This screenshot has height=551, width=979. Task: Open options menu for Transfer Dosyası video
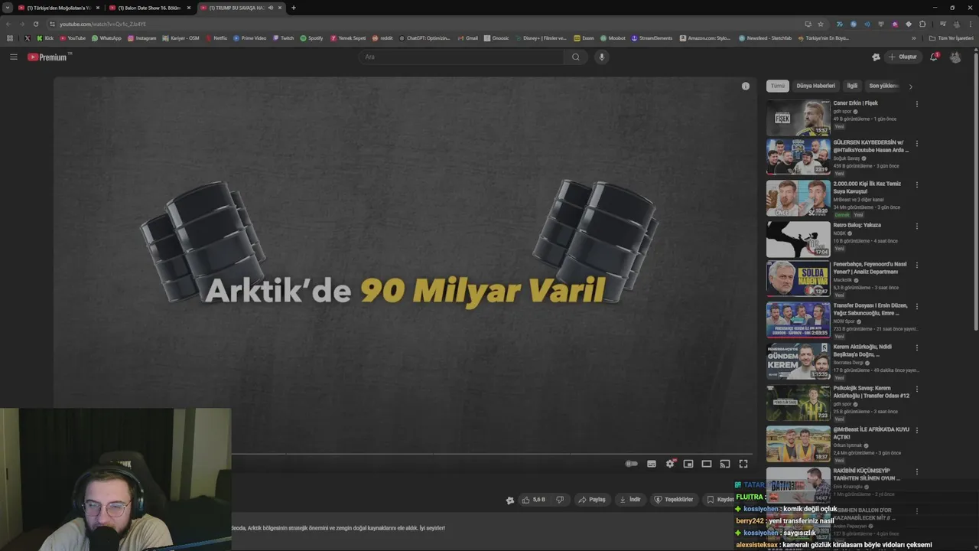tap(917, 306)
